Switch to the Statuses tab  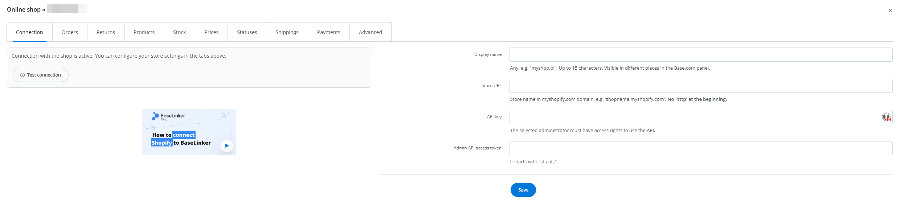click(247, 32)
